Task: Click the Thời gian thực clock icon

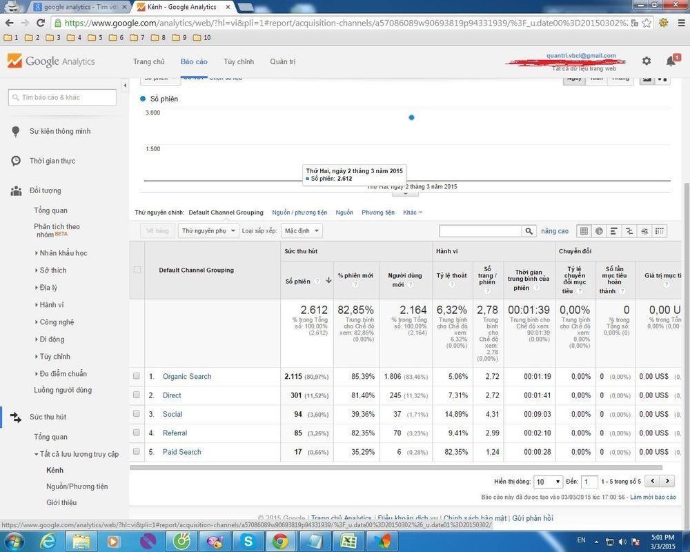Action: point(16,161)
